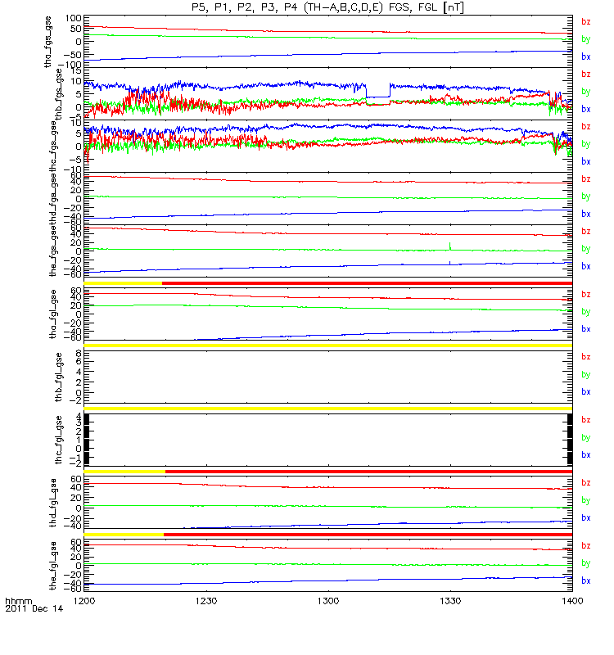Click the thc_fgl_gse y-axis label
This screenshot has height=655, width=614.
click(x=59, y=440)
